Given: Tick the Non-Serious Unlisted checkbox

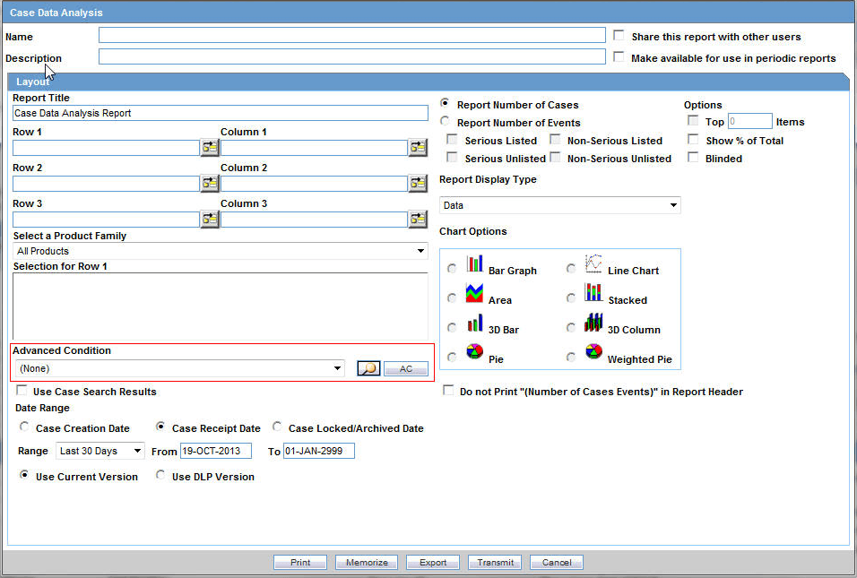Looking at the screenshot, I should [555, 158].
